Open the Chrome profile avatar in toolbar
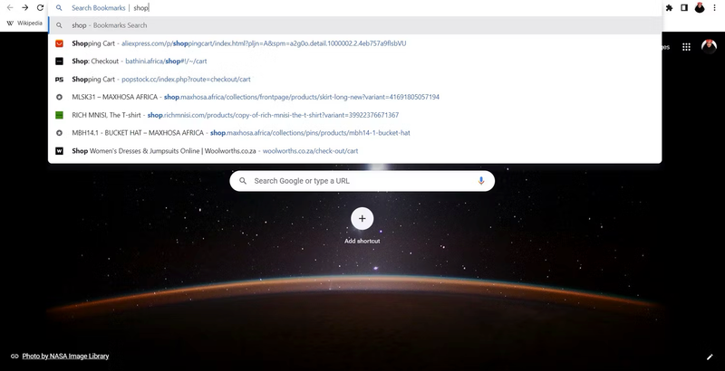Image resolution: width=725 pixels, height=371 pixels. (700, 7)
